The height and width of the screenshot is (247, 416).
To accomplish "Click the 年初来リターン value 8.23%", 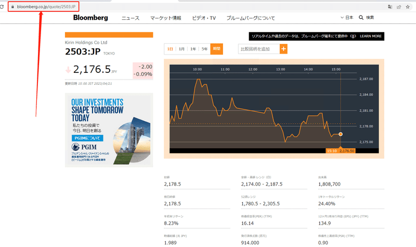I will pyautogui.click(x=171, y=224).
